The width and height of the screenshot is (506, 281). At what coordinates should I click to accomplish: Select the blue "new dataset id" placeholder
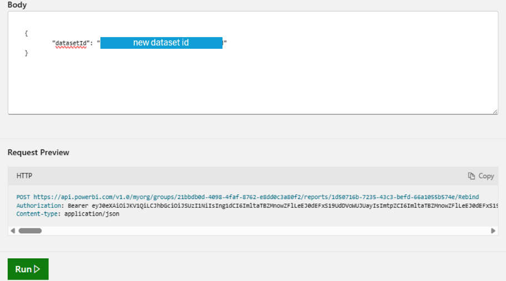161,43
